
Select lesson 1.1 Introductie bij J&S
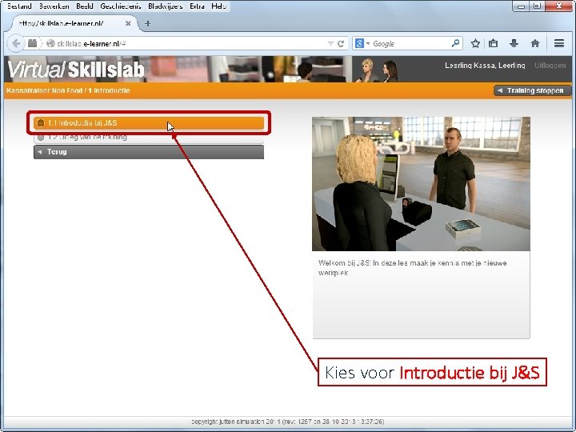click(x=149, y=123)
